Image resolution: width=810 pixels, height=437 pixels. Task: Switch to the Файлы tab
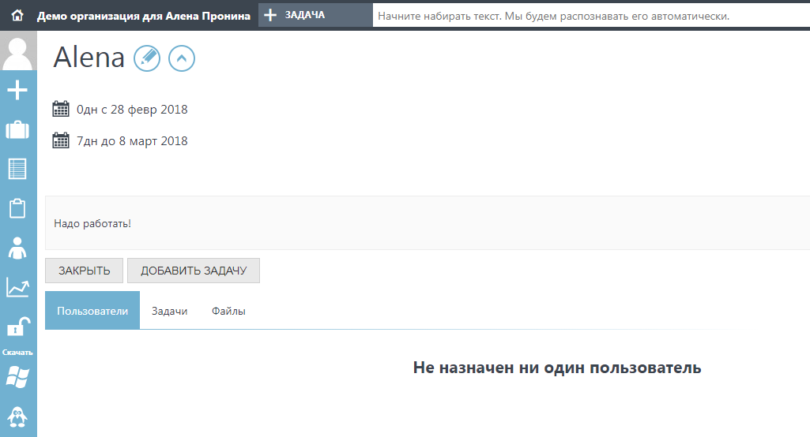pos(228,311)
